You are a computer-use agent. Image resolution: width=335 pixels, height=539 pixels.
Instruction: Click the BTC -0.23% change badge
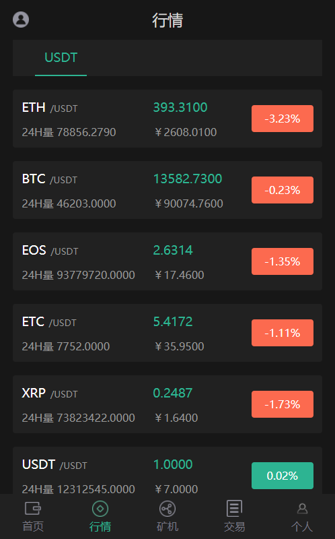pos(283,190)
